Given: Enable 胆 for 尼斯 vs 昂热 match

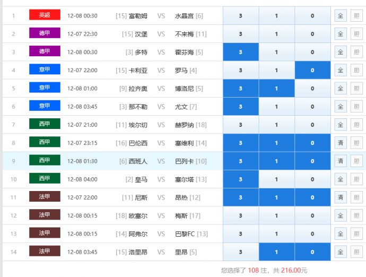Looking at the screenshot, I should click(x=356, y=197).
